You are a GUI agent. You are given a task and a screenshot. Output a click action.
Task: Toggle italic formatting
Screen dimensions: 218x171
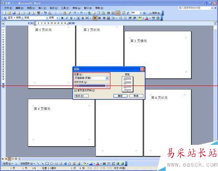tap(67, 18)
